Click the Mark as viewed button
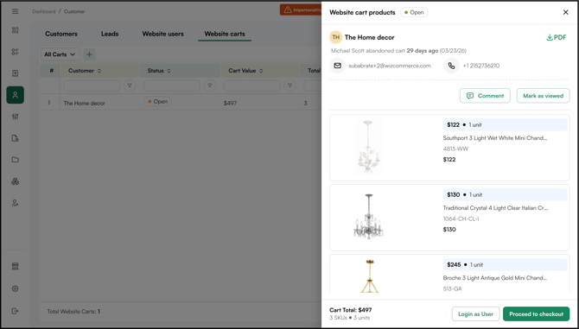Image resolution: width=579 pixels, height=329 pixels. [x=543, y=96]
